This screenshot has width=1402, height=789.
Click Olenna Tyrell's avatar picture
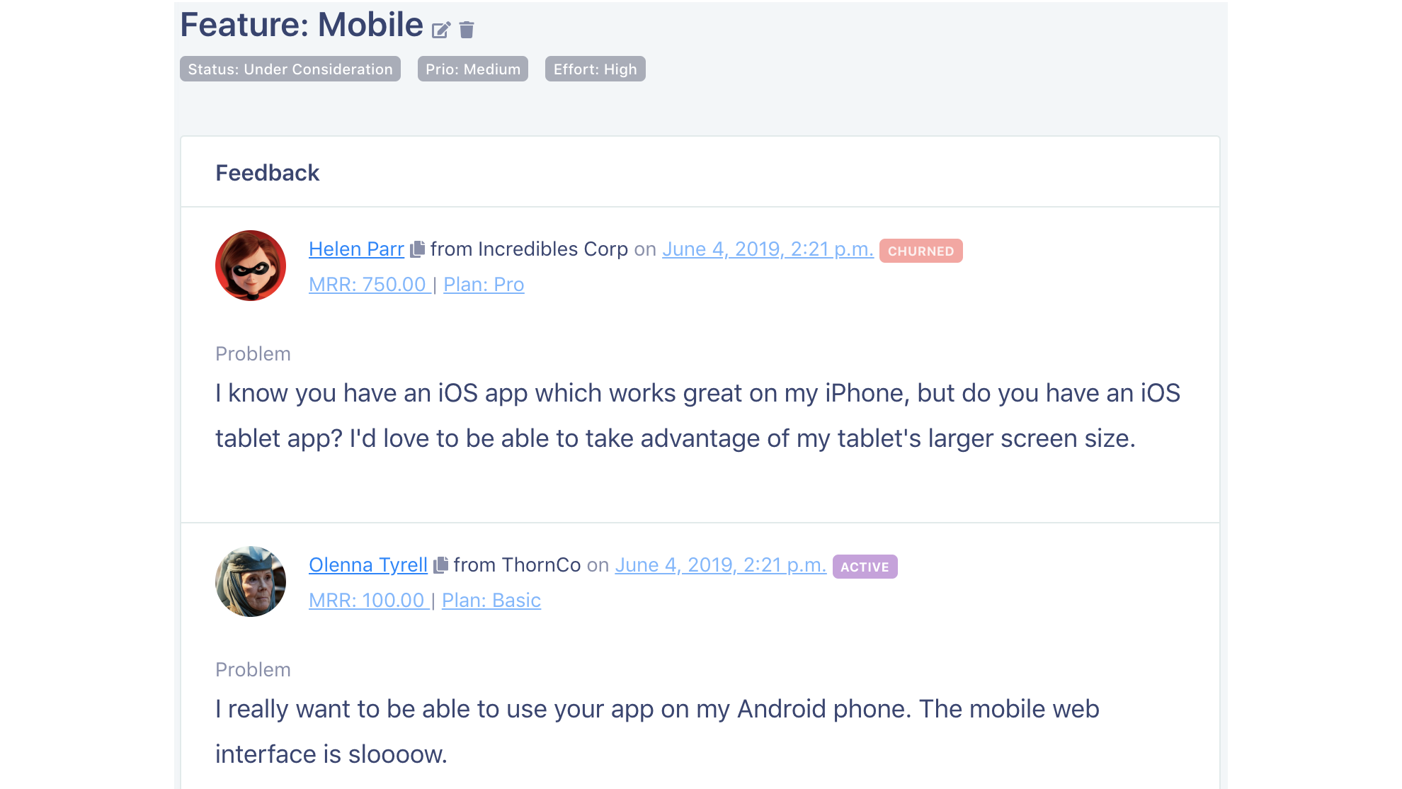(251, 581)
